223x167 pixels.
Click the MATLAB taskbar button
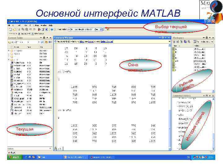[102, 157]
